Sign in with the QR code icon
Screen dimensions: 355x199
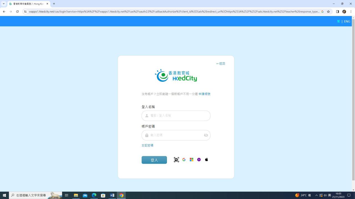click(x=176, y=160)
